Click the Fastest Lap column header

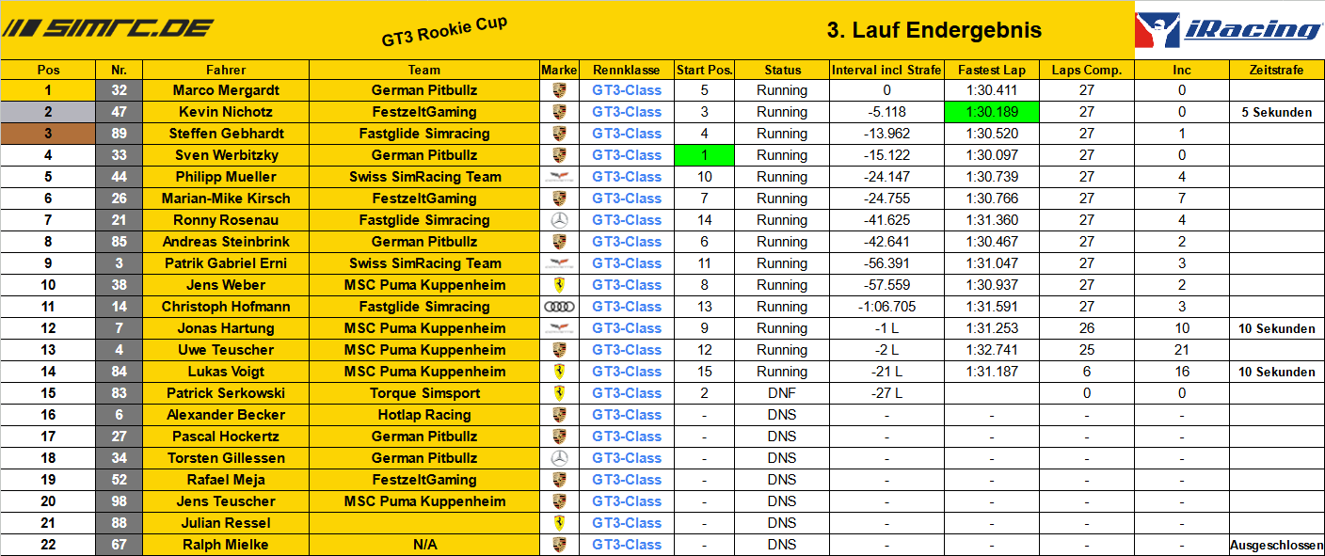click(x=992, y=70)
